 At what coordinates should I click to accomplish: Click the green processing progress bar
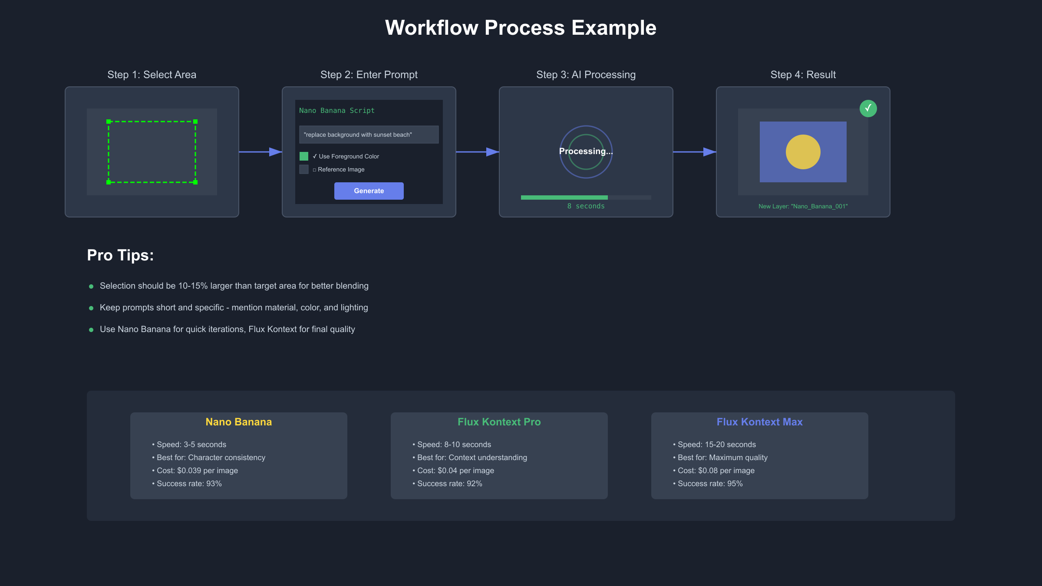[x=564, y=198]
